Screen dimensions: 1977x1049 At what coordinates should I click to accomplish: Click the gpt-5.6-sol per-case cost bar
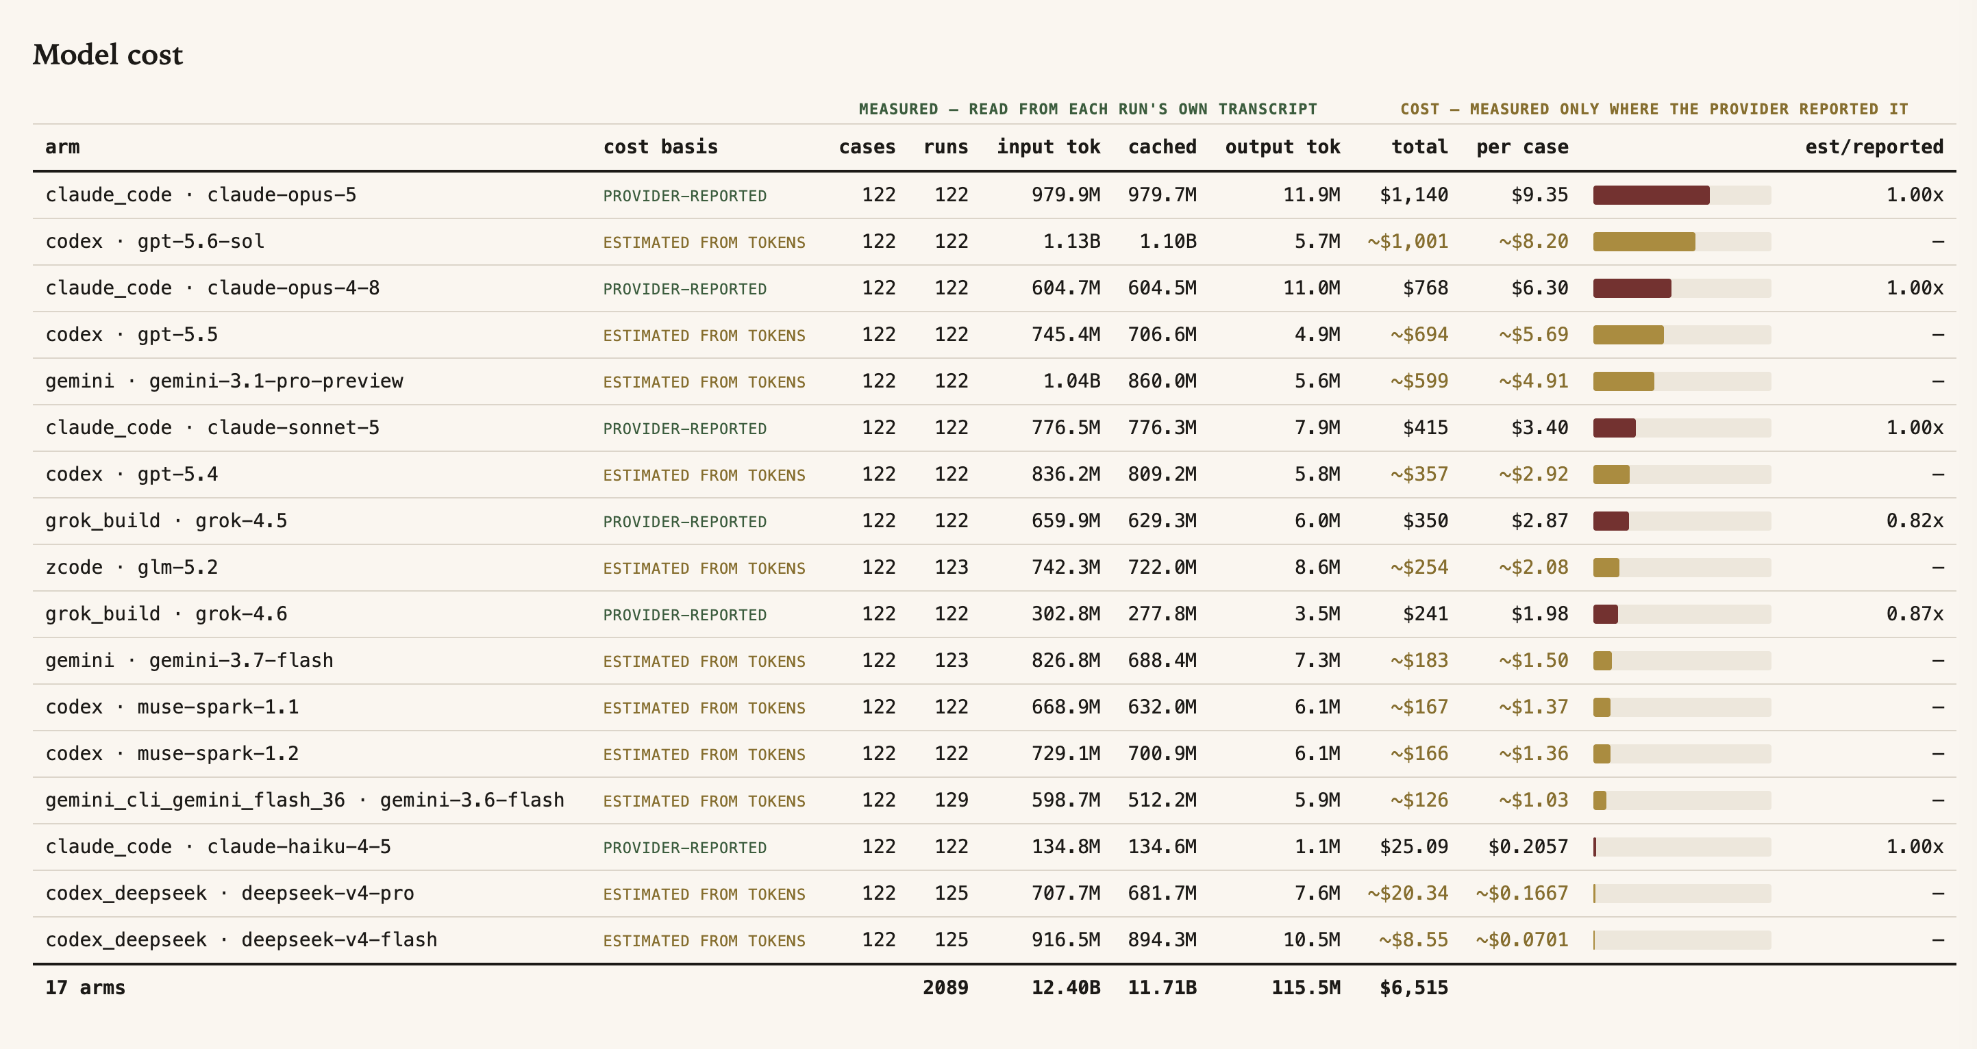tap(1682, 242)
